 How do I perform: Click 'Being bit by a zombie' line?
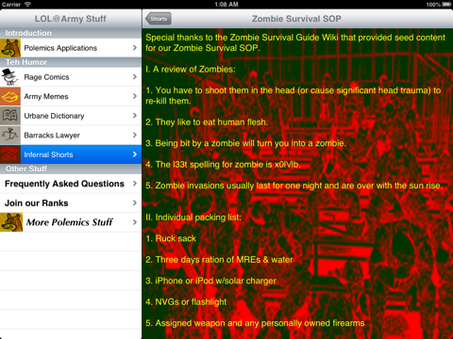coord(245,143)
